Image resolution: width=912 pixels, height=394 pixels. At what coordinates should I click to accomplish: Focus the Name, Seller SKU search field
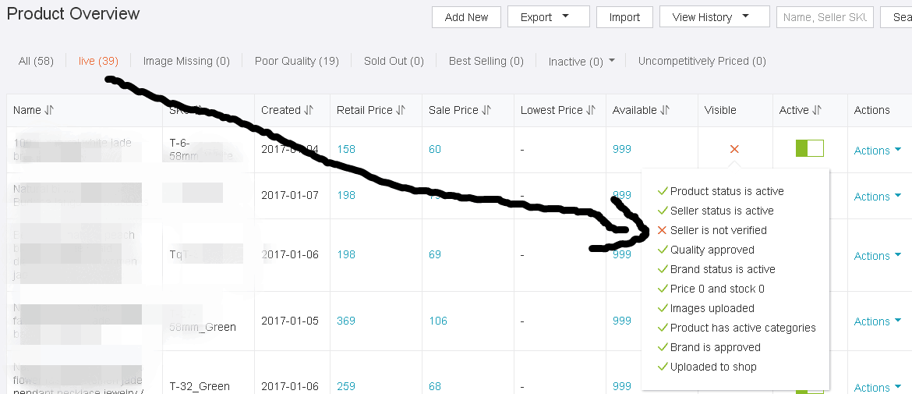coord(825,17)
